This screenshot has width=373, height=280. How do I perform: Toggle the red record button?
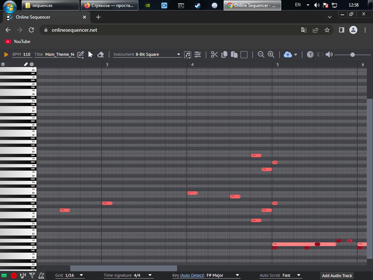click(x=14, y=276)
